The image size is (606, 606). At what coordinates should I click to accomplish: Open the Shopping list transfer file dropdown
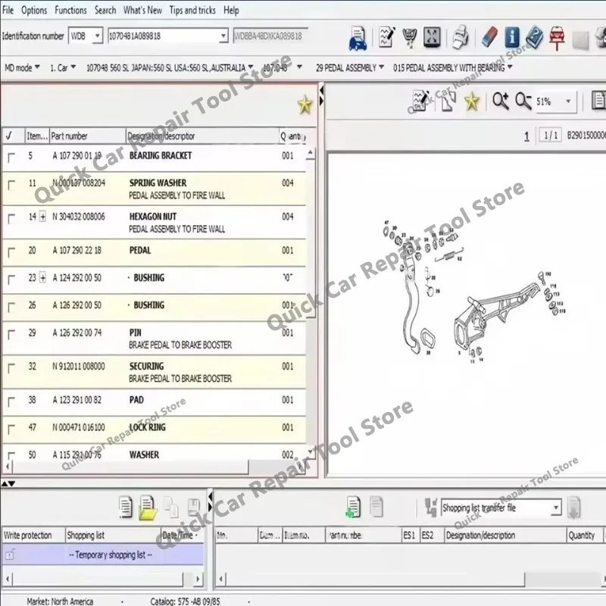click(x=556, y=508)
